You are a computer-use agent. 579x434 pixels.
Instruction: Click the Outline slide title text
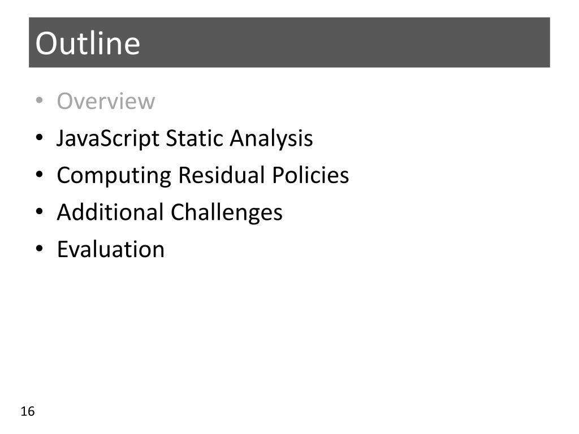[x=88, y=43]
